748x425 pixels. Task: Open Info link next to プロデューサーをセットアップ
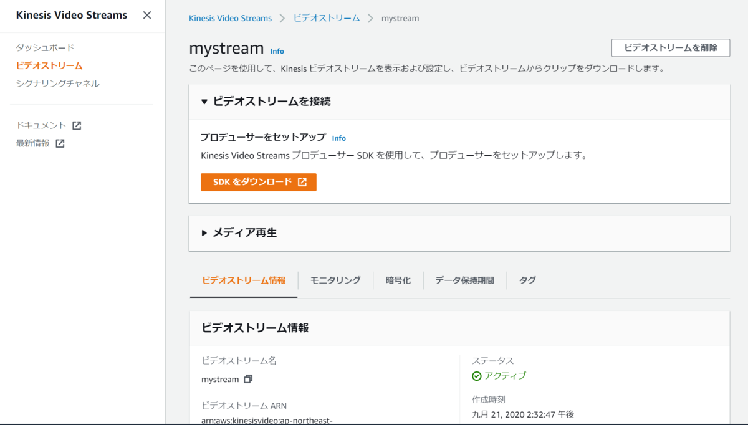click(339, 138)
